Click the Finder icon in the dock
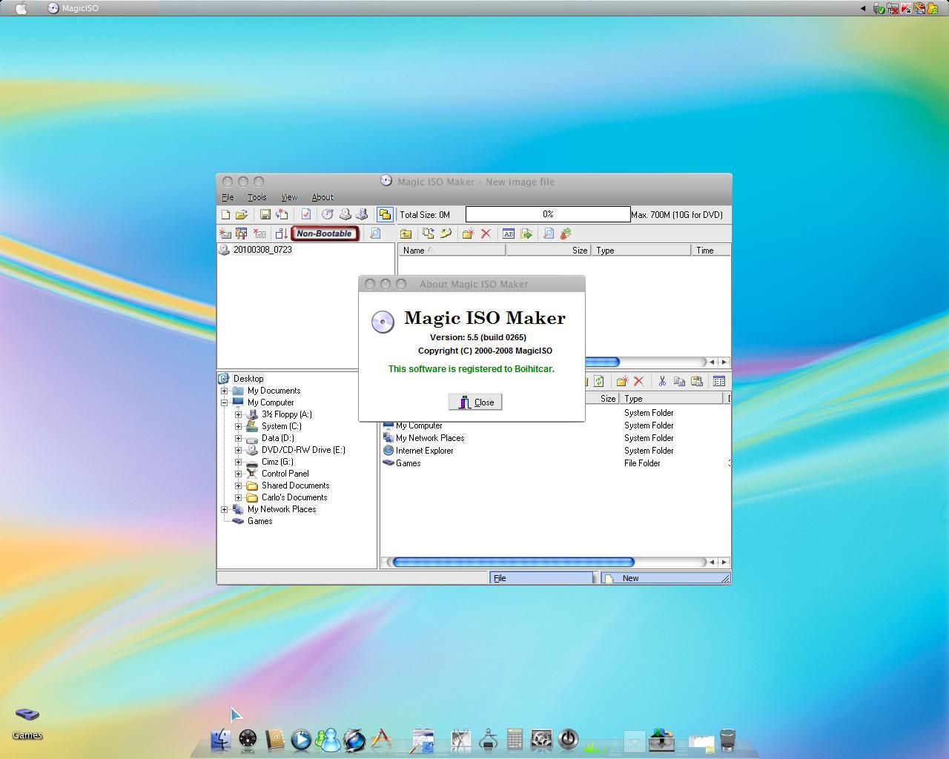 [x=221, y=739]
